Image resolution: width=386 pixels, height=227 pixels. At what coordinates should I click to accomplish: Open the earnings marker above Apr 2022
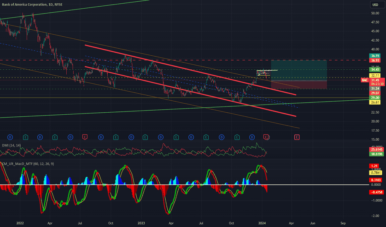click(x=55, y=137)
